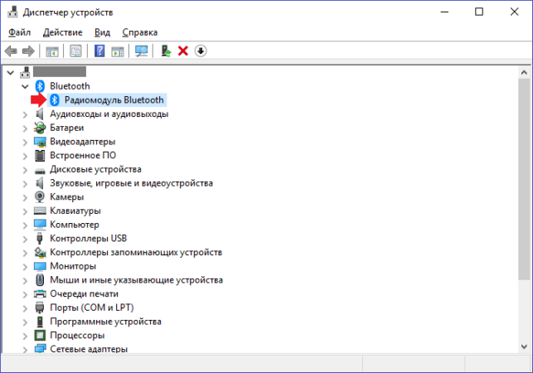Click the computer root node icon
533x373 pixels.
tap(25, 72)
